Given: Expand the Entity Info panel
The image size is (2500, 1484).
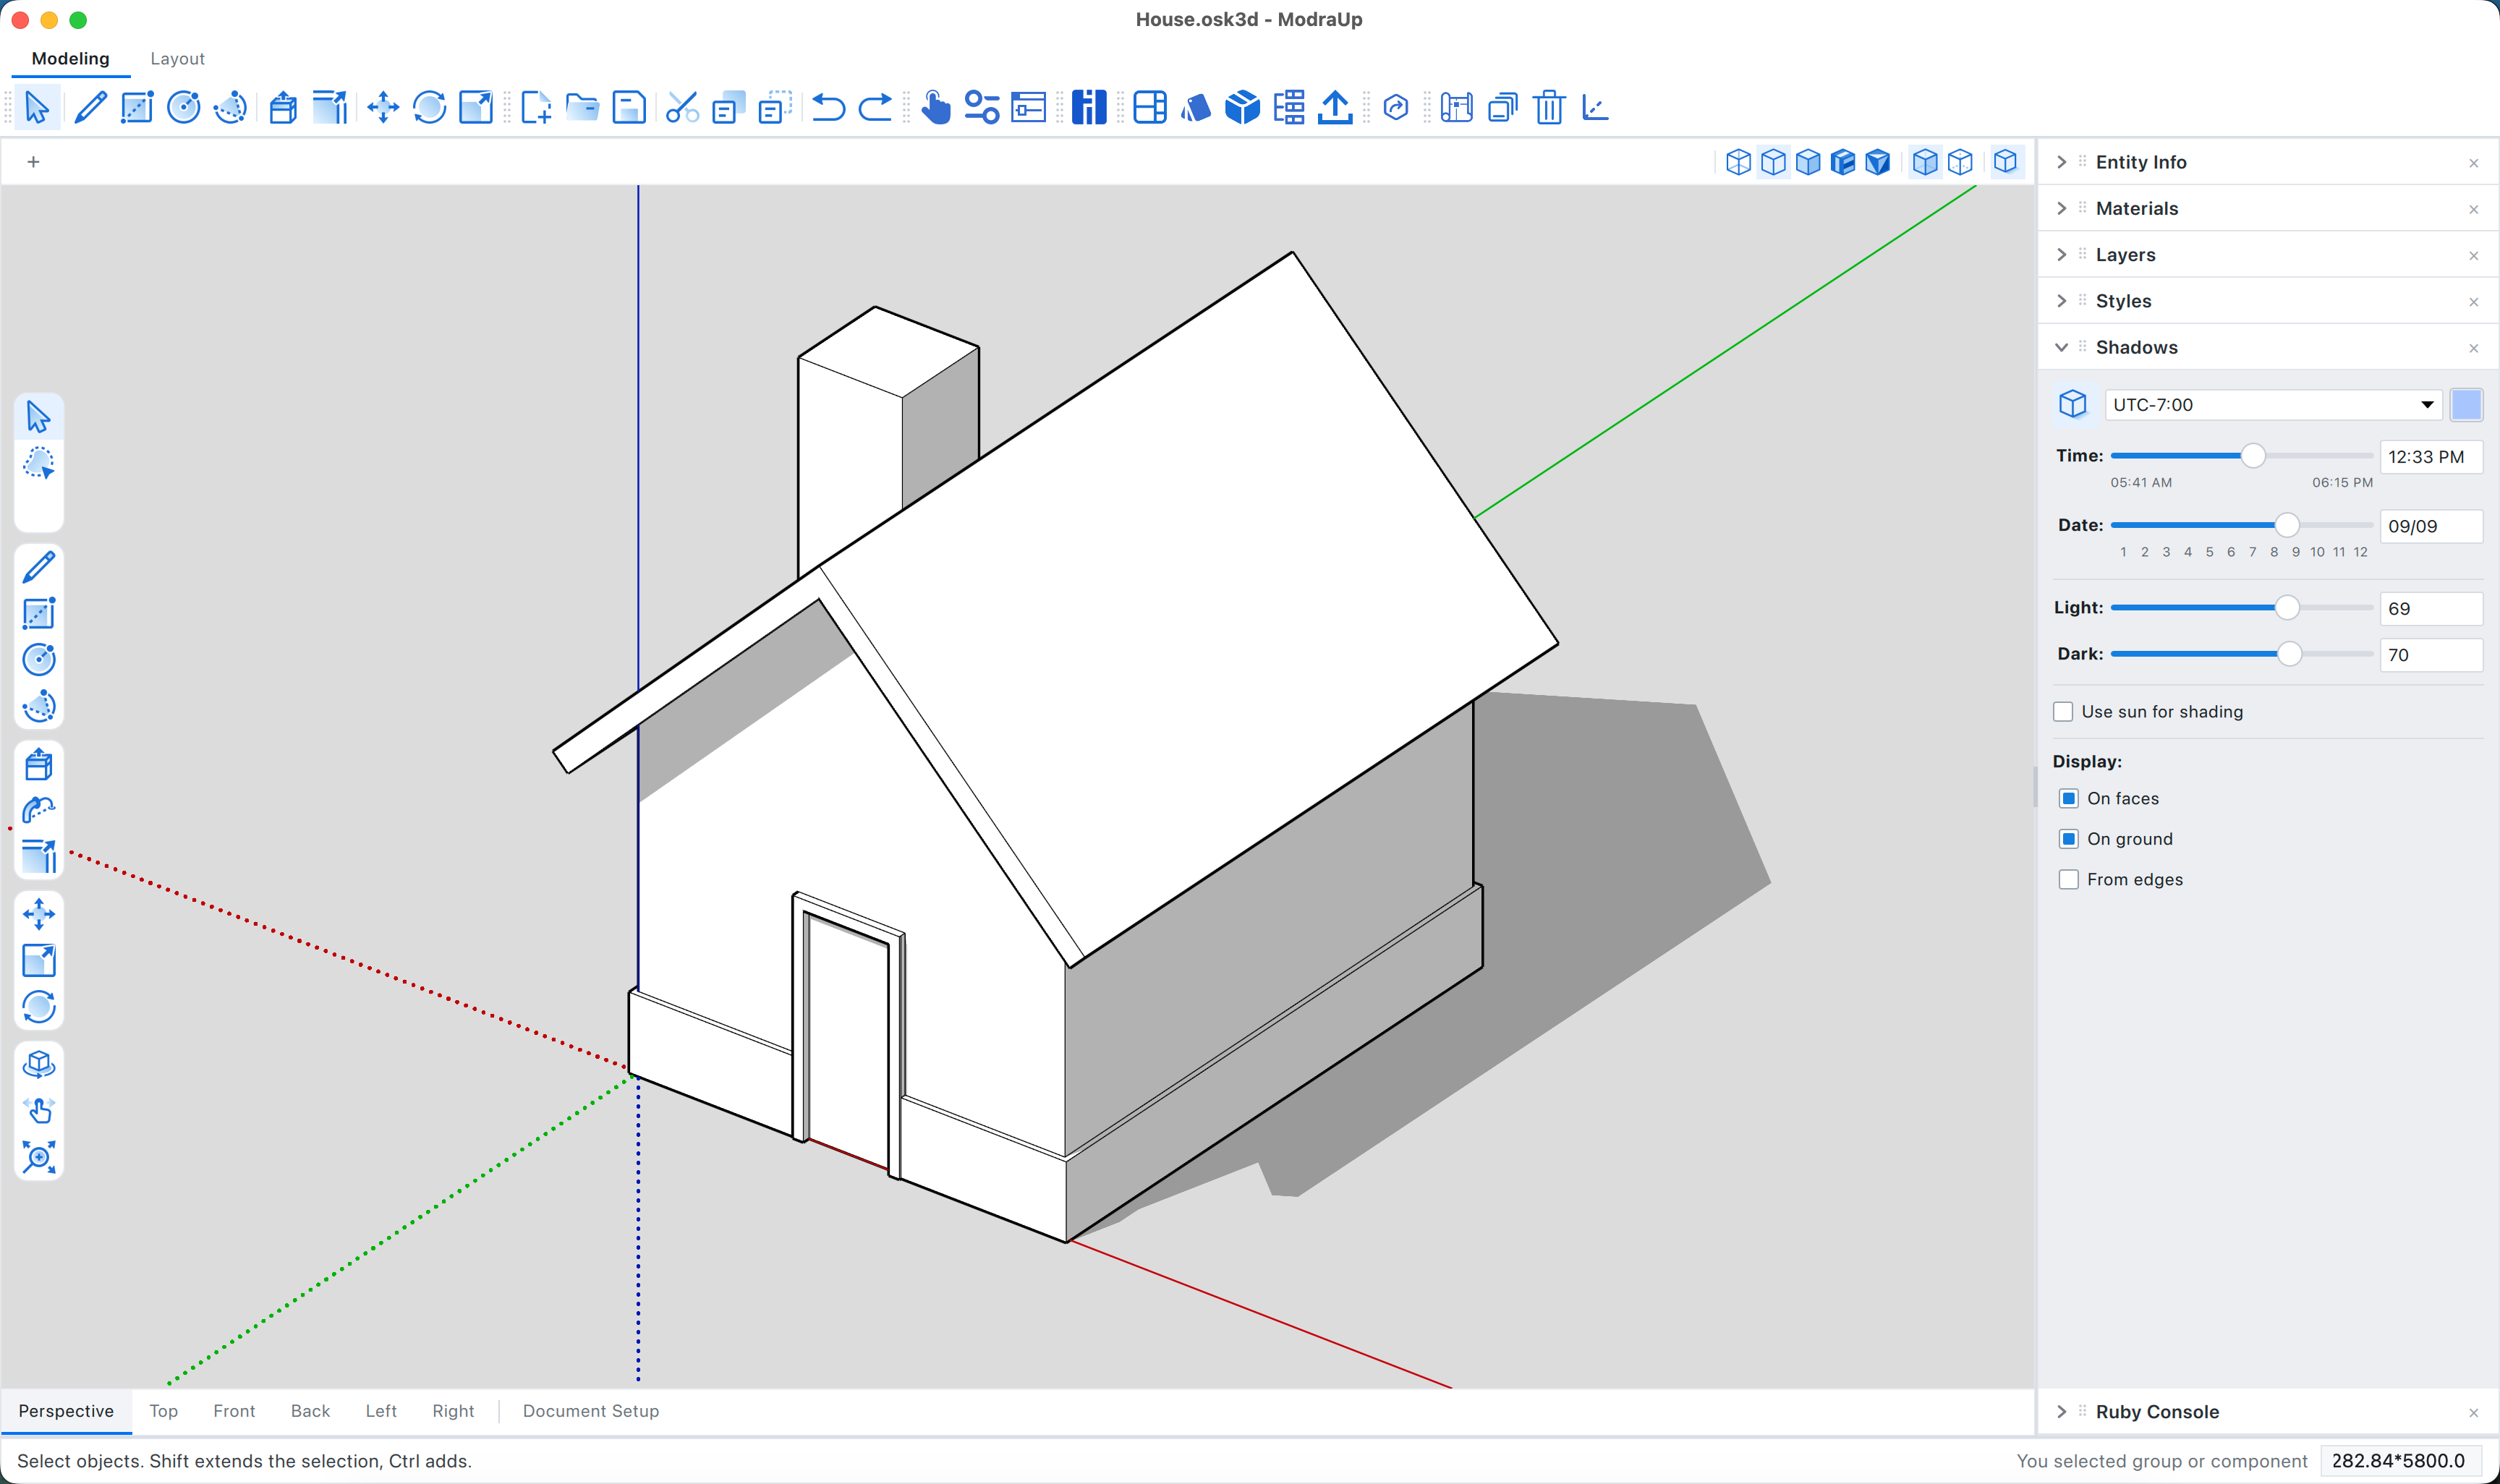Looking at the screenshot, I should coord(2062,162).
